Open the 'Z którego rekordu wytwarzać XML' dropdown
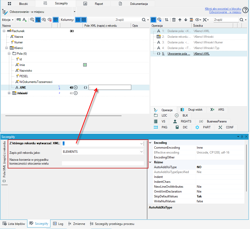This screenshot has width=250, height=229. [x=141, y=144]
